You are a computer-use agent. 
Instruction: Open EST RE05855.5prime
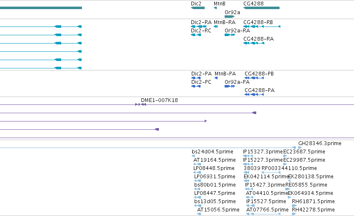pyautogui.click(x=306, y=185)
